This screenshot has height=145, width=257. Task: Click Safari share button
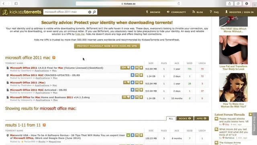[230, 4]
